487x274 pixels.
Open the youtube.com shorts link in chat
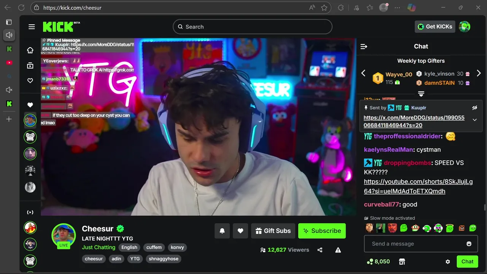click(x=418, y=186)
